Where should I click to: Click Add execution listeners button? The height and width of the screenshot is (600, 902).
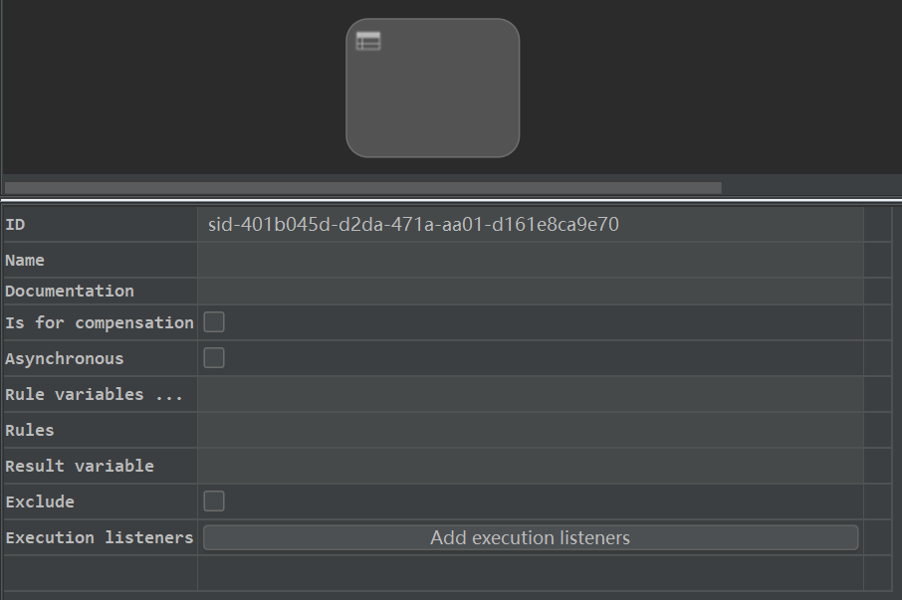531,537
